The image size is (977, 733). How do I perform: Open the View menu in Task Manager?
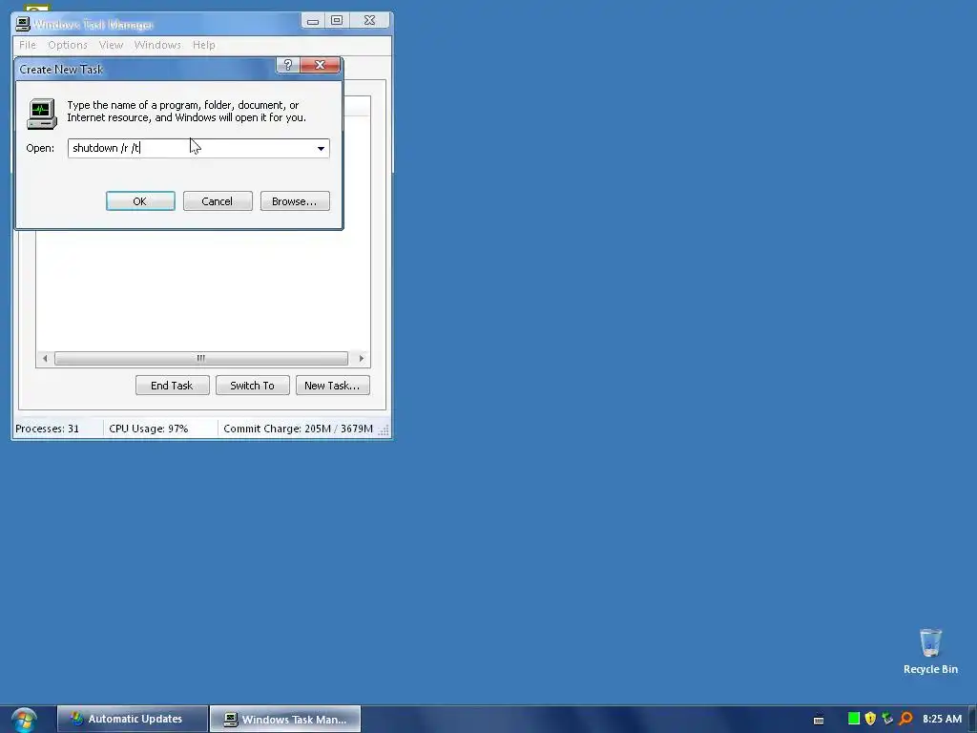(111, 45)
